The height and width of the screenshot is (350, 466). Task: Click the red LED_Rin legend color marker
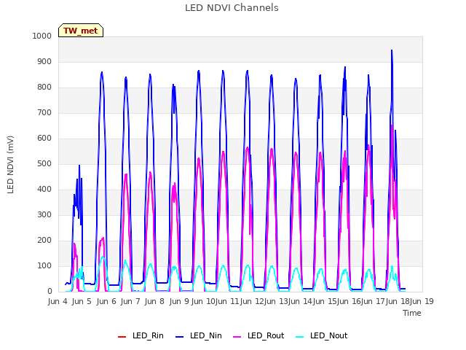[122, 337]
